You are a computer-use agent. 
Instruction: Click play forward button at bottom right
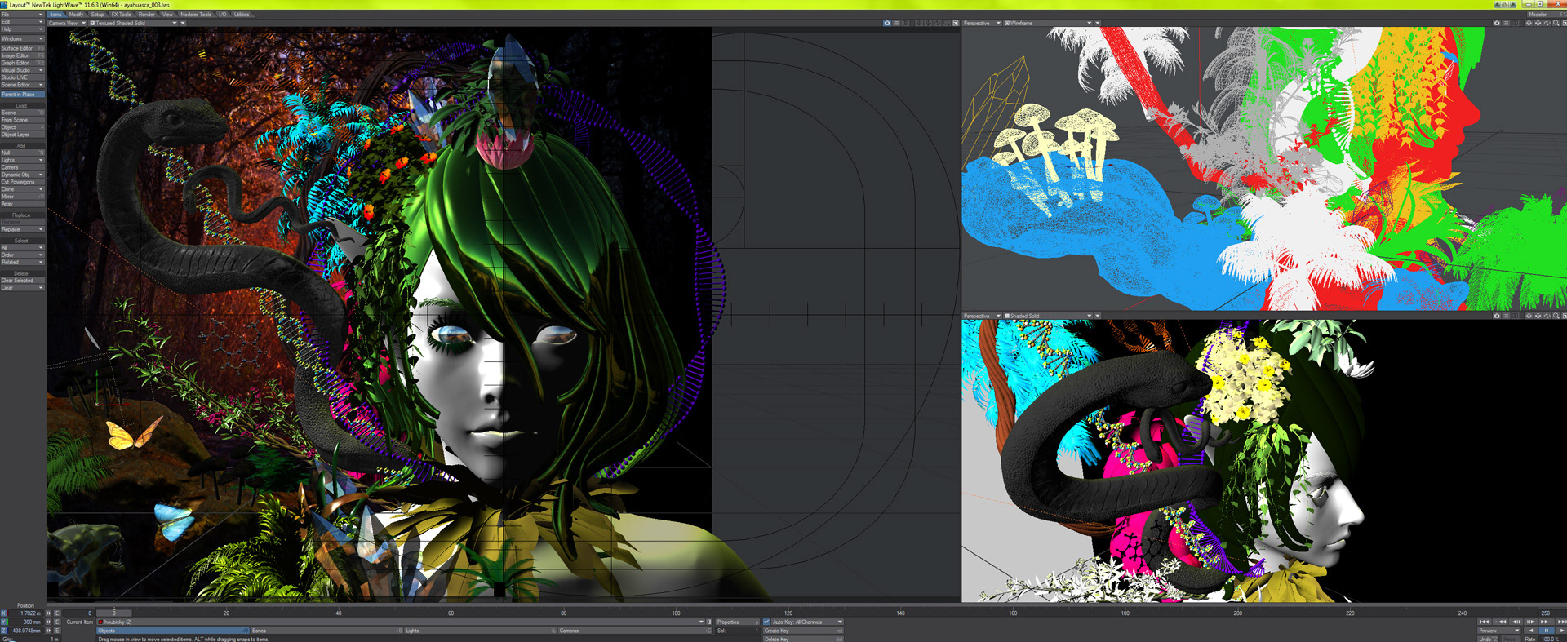[x=1562, y=631]
